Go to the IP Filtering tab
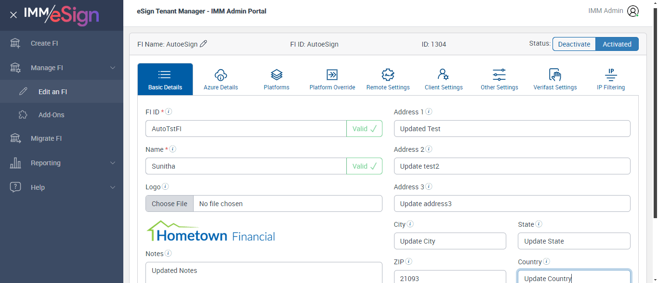Screen dimensions: 658x283 click(x=611, y=79)
